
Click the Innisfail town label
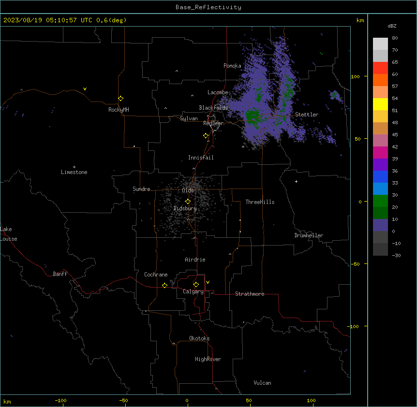coord(201,158)
